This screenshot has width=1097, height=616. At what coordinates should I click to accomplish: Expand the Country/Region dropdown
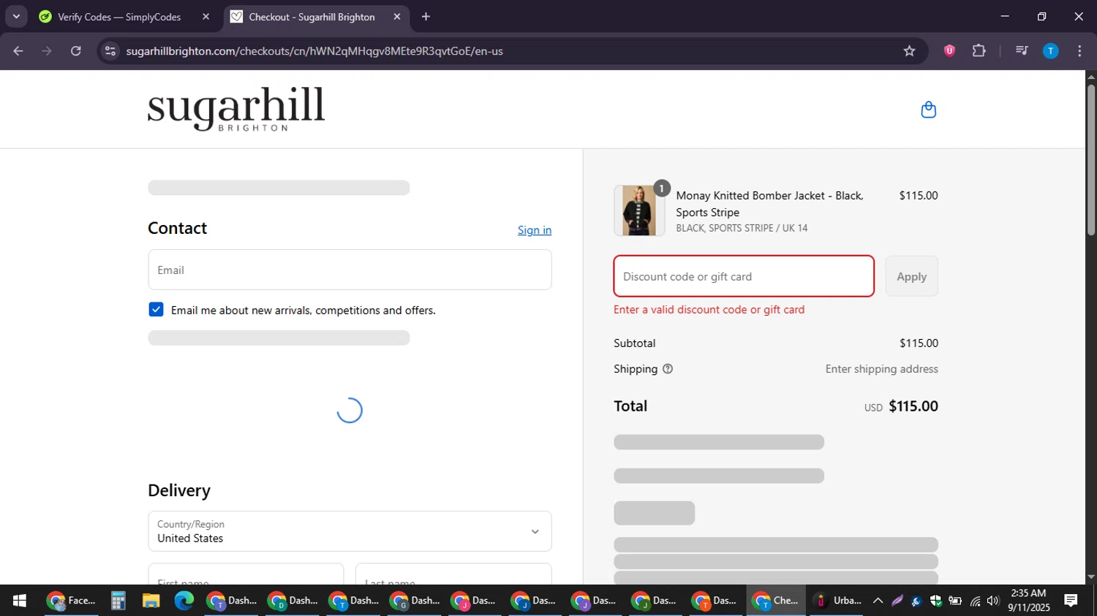coord(350,531)
